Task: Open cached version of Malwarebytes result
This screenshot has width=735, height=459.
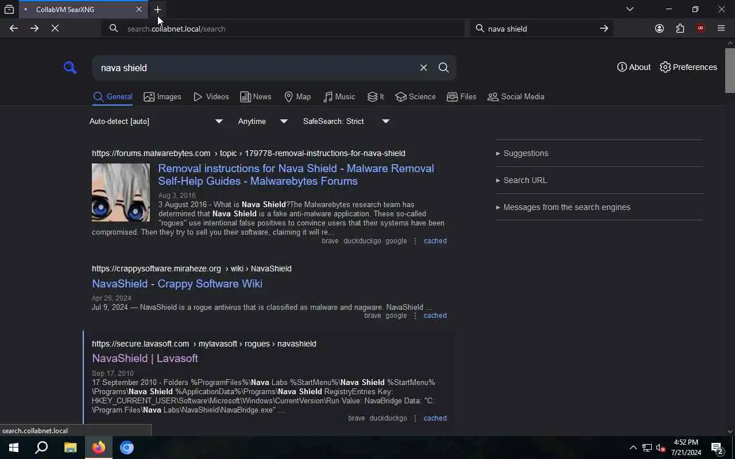Action: point(435,241)
